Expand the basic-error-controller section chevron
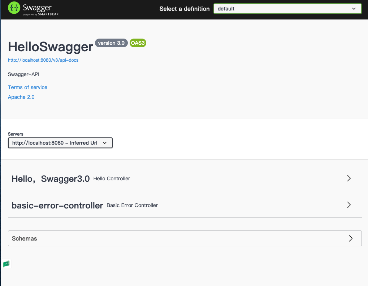 (x=349, y=205)
